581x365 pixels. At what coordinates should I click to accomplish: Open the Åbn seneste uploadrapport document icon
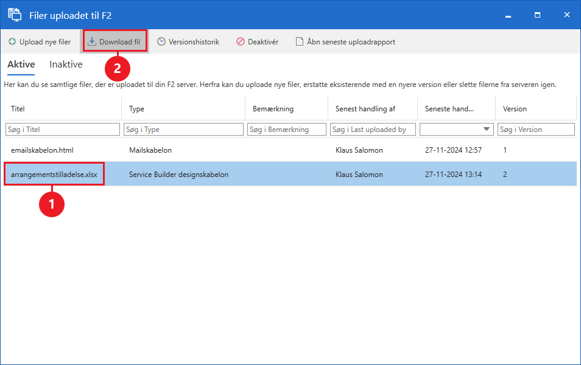(x=300, y=42)
